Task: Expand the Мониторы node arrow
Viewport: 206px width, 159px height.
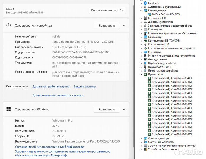Action: [x=141, y=52]
